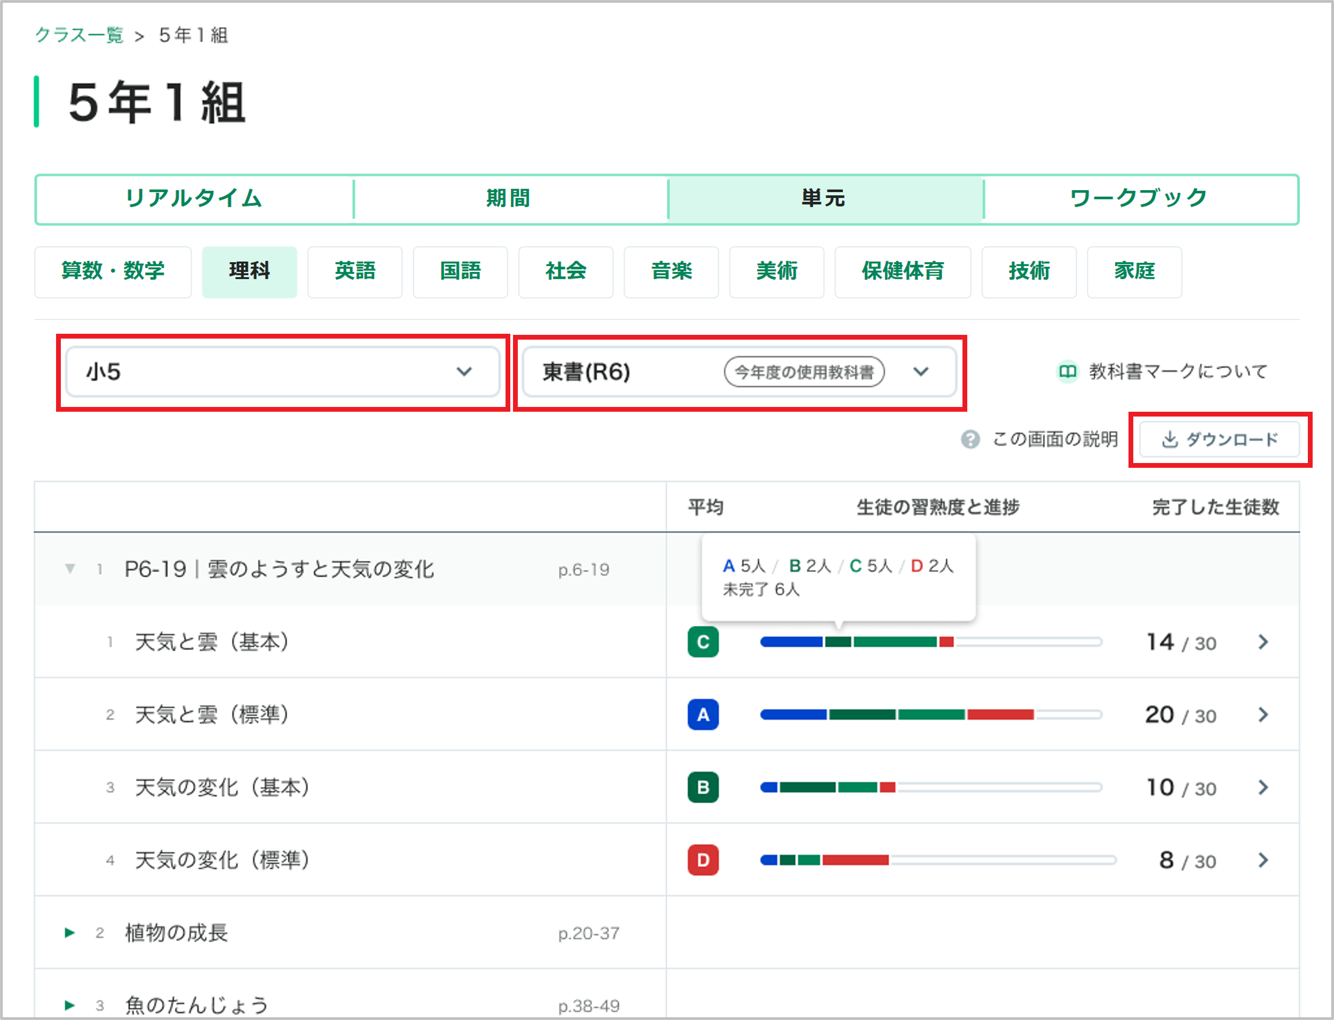Choose the 国語 subject
The image size is (1334, 1020).
tap(461, 271)
